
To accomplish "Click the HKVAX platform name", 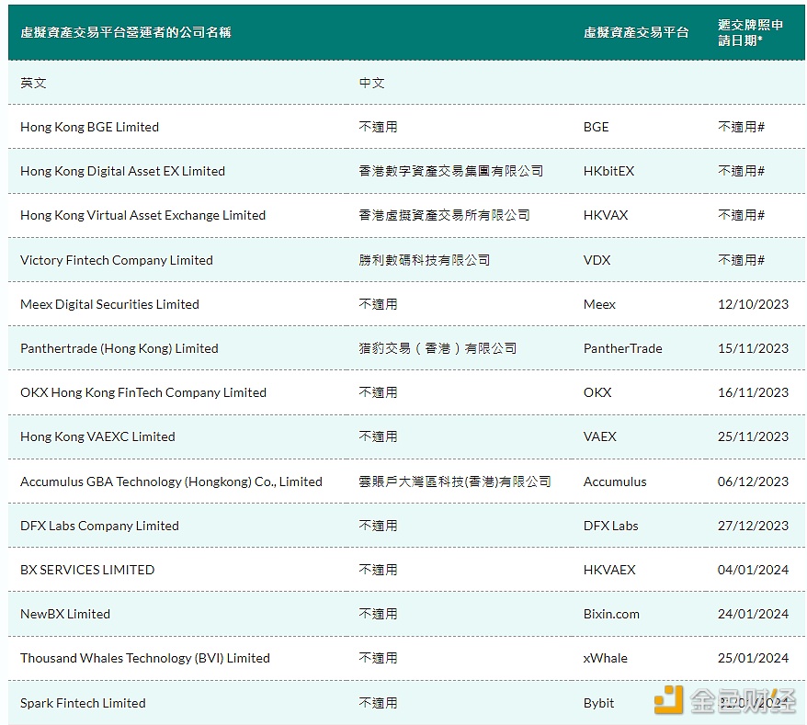I will 606,216.
